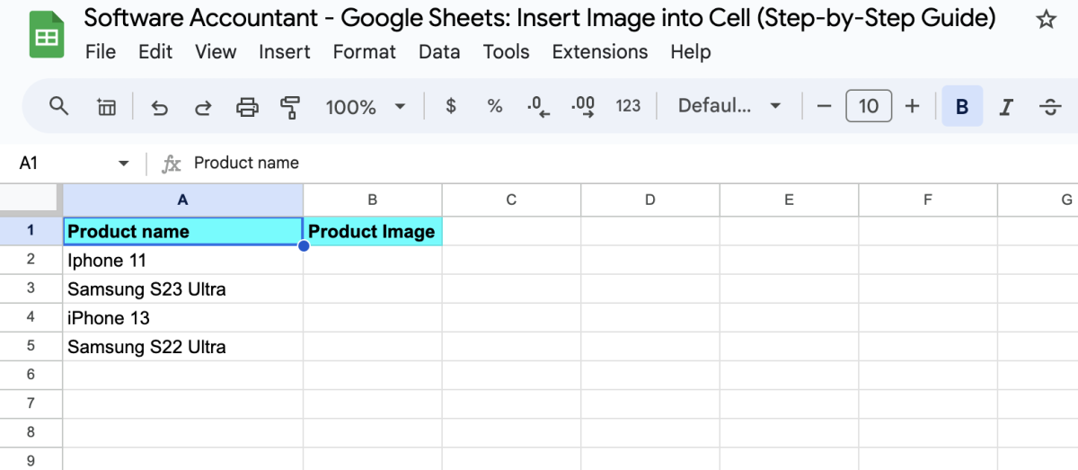Open the View menu
The height and width of the screenshot is (470, 1078).
216,52
